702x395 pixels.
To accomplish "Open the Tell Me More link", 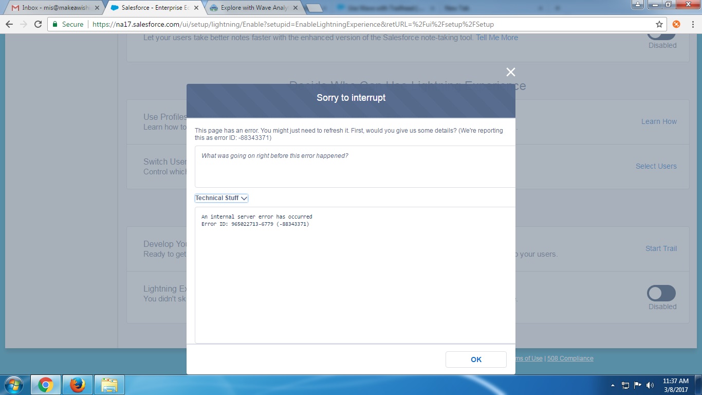I will [497, 38].
